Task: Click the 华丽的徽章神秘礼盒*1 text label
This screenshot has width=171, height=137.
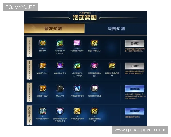Action: pos(95,74)
